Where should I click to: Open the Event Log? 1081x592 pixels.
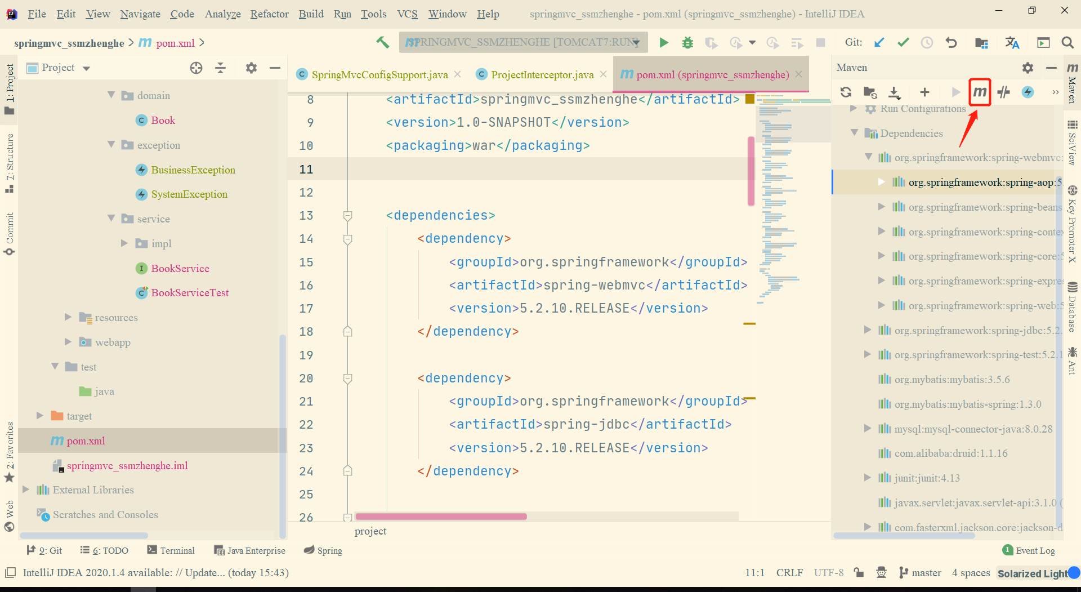click(x=1029, y=550)
